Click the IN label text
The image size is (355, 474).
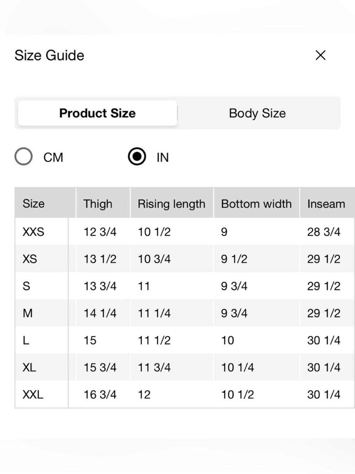(x=163, y=157)
